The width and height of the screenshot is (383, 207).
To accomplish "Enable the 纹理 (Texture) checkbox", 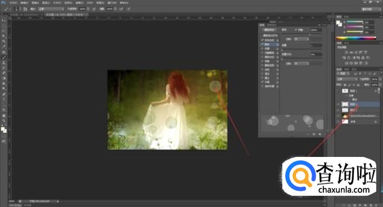I will click(x=263, y=48).
